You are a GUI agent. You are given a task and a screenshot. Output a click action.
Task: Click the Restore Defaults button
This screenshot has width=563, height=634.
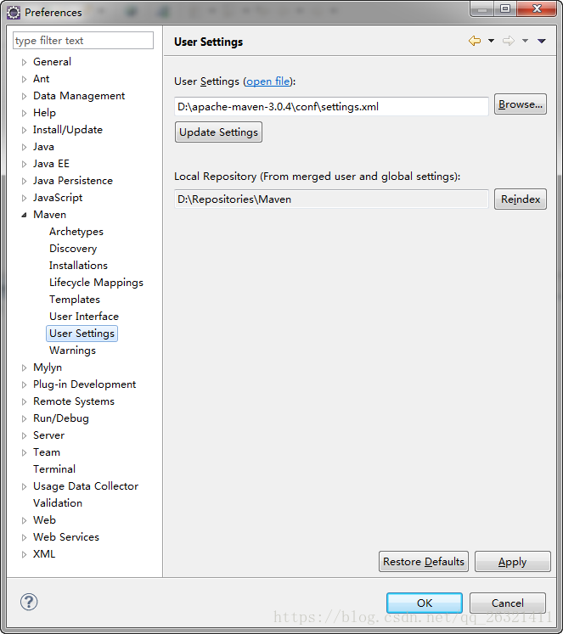pos(424,562)
